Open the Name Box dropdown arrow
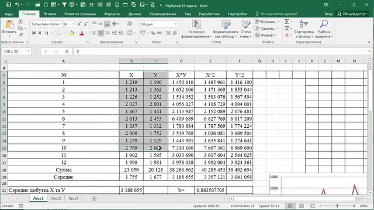This screenshot has height=210, width=374. click(29, 51)
